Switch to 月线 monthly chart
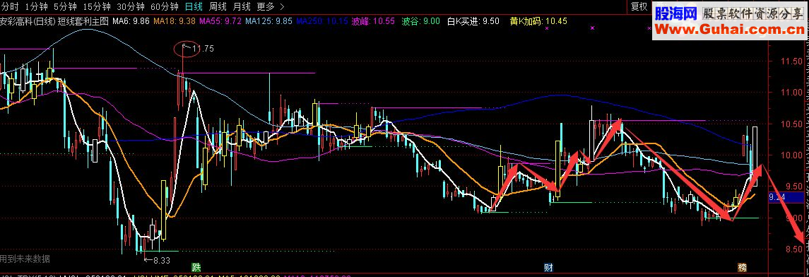The image size is (809, 277). click(242, 6)
